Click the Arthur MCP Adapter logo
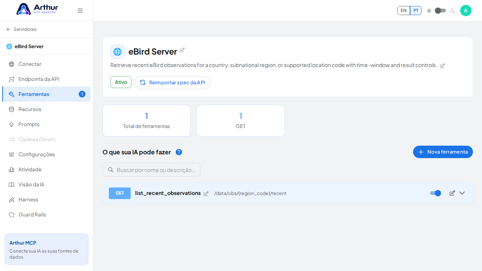Screen dimensions: 482x271 37,9
